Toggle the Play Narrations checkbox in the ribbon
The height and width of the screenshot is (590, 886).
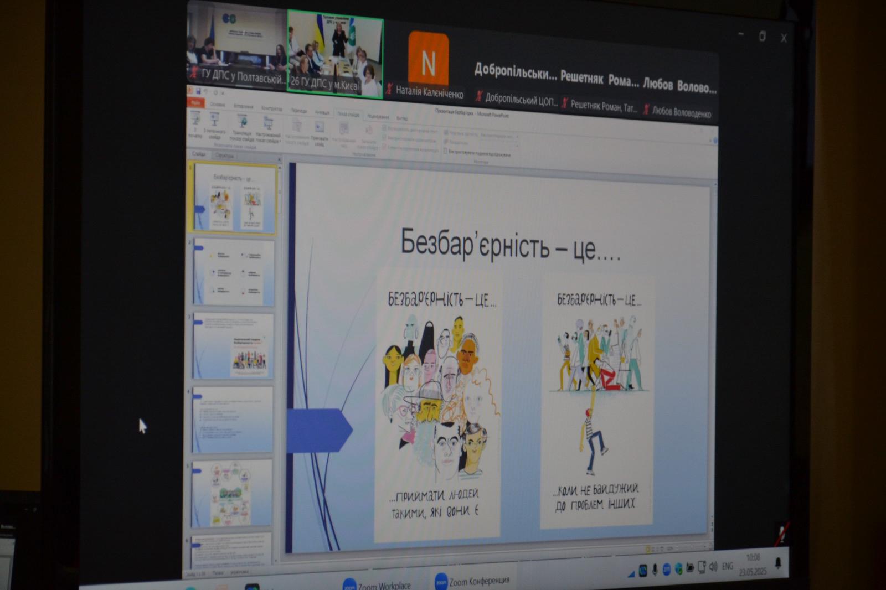(x=385, y=129)
